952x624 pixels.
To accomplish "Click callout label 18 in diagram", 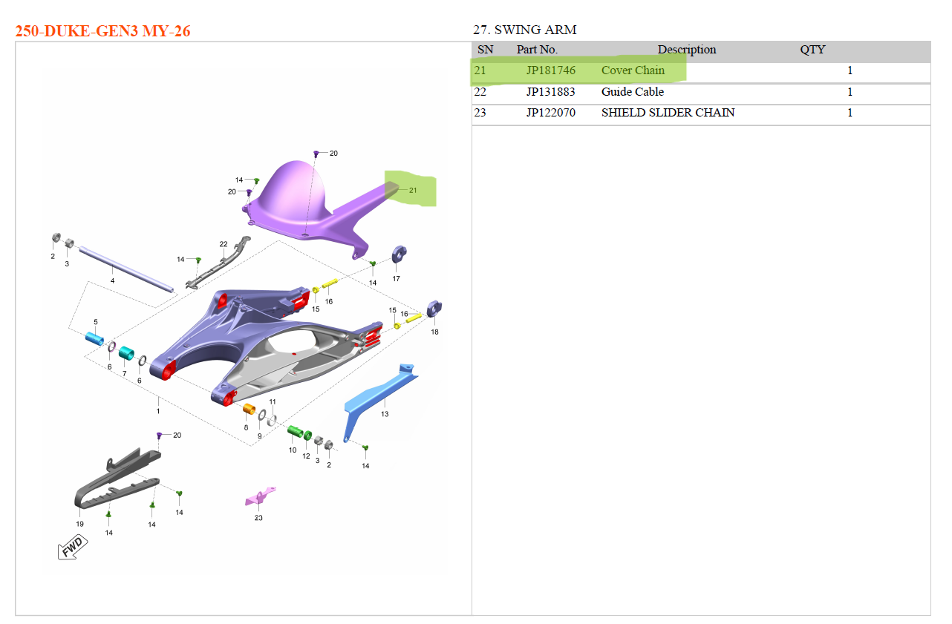I will [434, 332].
